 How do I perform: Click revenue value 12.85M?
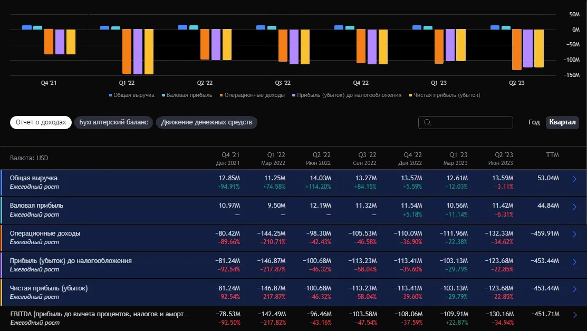click(229, 178)
